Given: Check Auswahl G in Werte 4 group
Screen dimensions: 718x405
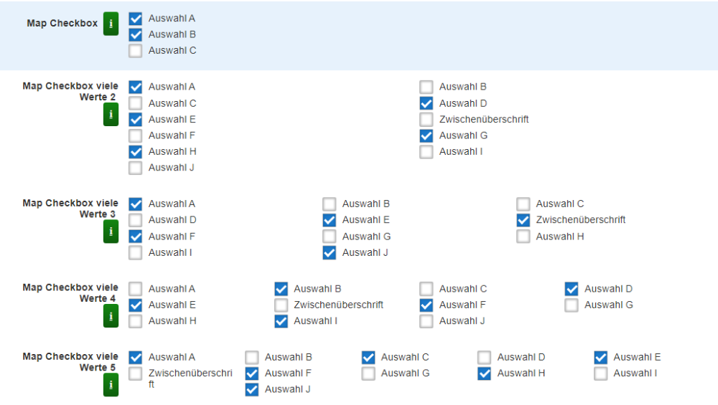Looking at the screenshot, I should (572, 305).
